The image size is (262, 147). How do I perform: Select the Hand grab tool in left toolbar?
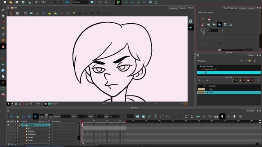[3, 76]
